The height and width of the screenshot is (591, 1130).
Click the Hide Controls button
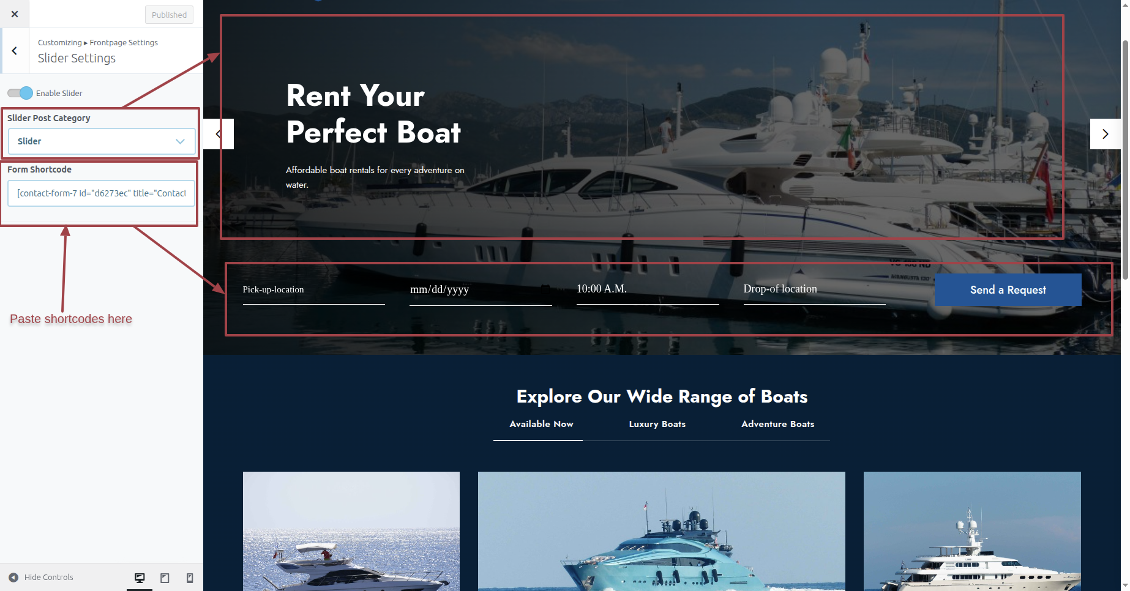[x=41, y=577]
